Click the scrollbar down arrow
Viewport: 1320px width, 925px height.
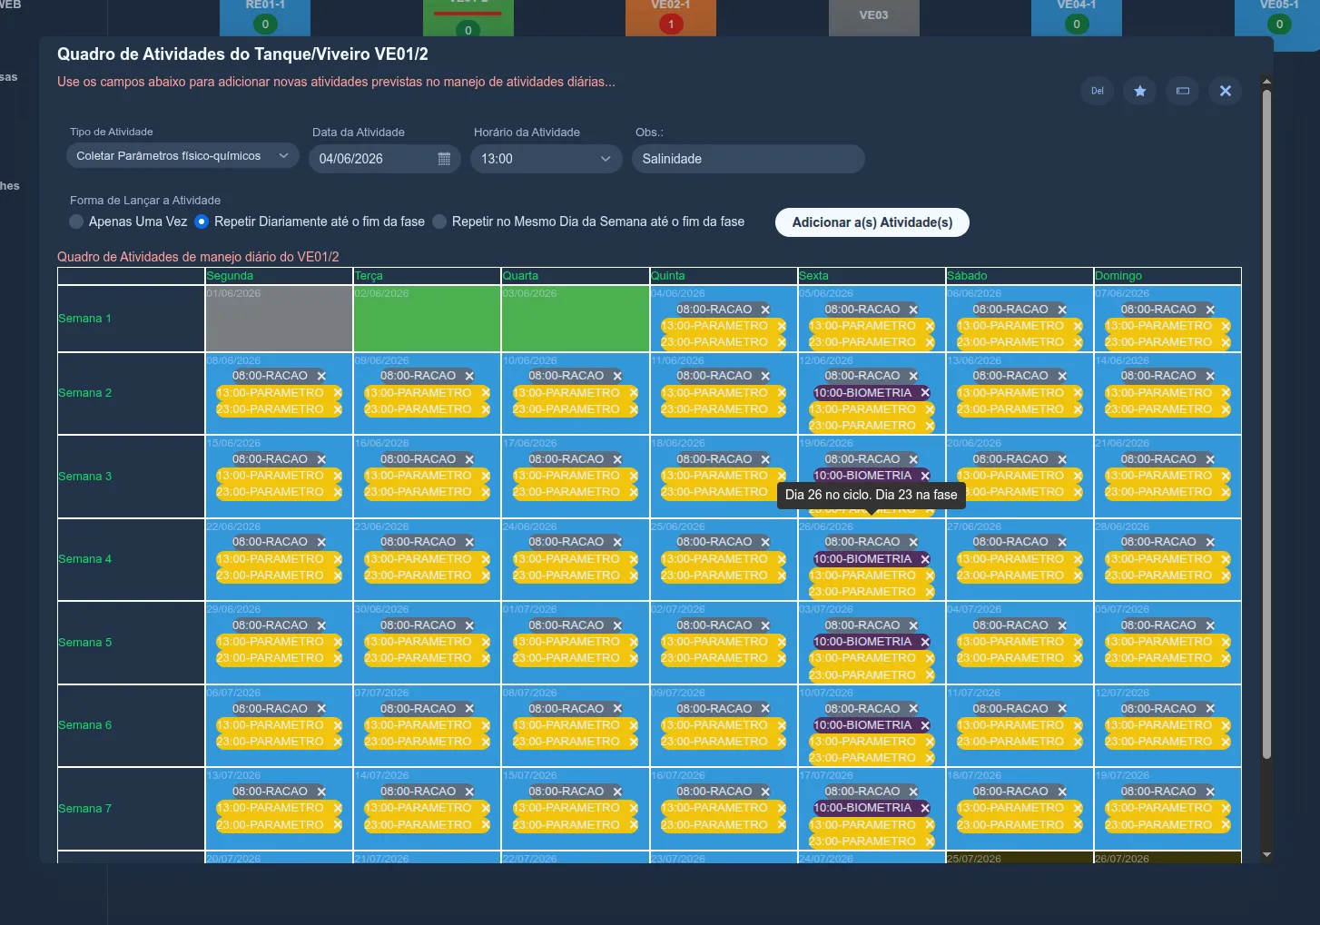[1266, 855]
